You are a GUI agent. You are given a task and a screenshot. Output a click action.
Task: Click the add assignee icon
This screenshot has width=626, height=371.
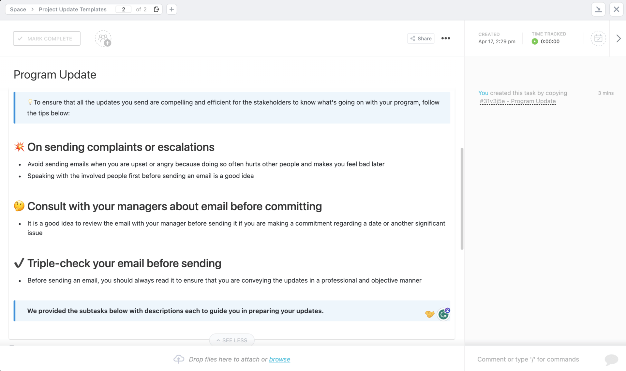[103, 39]
